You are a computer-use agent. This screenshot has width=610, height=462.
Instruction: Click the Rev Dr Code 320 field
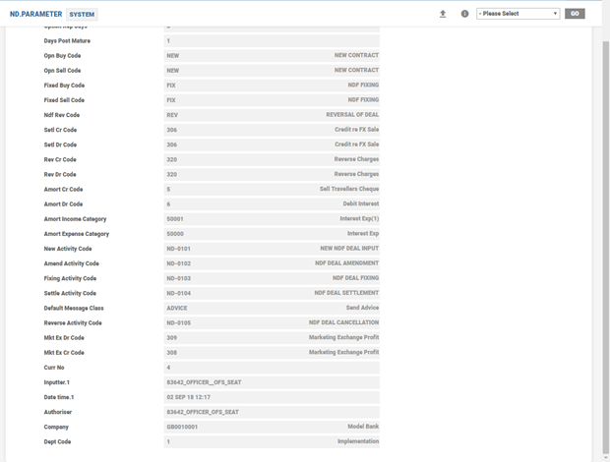click(272, 175)
